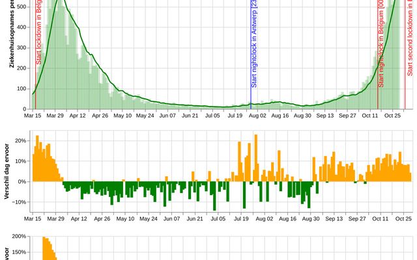Click the '20%' y-axis tick label
This screenshot has height=260, width=417.
19,140
